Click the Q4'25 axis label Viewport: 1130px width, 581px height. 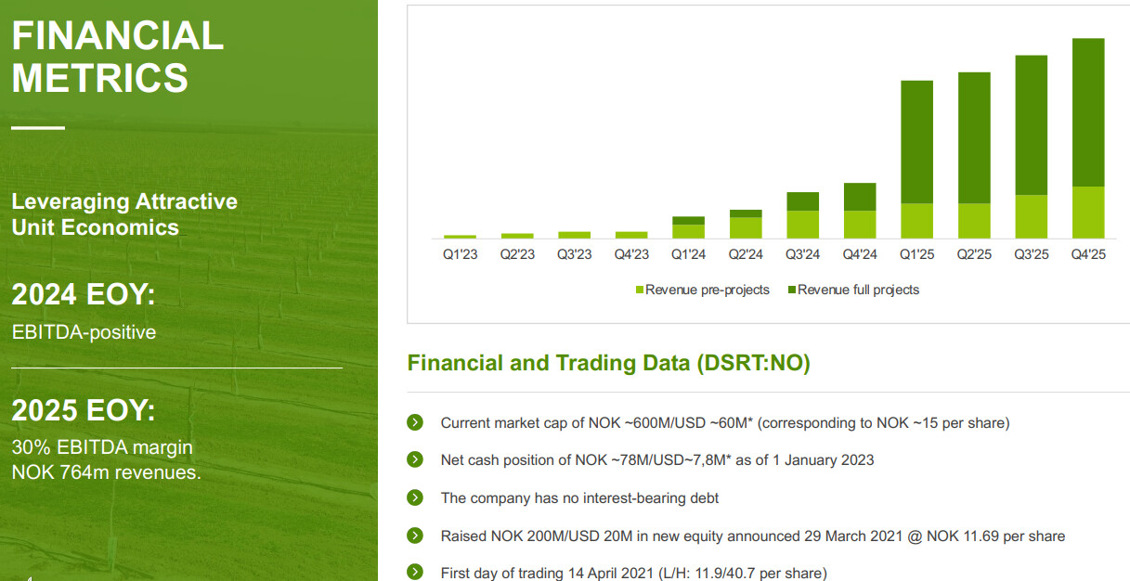pyautogui.click(x=1088, y=254)
